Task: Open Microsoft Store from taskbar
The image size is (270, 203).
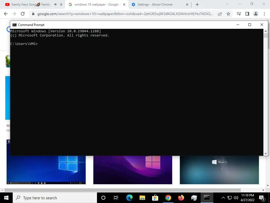Action: (155, 198)
